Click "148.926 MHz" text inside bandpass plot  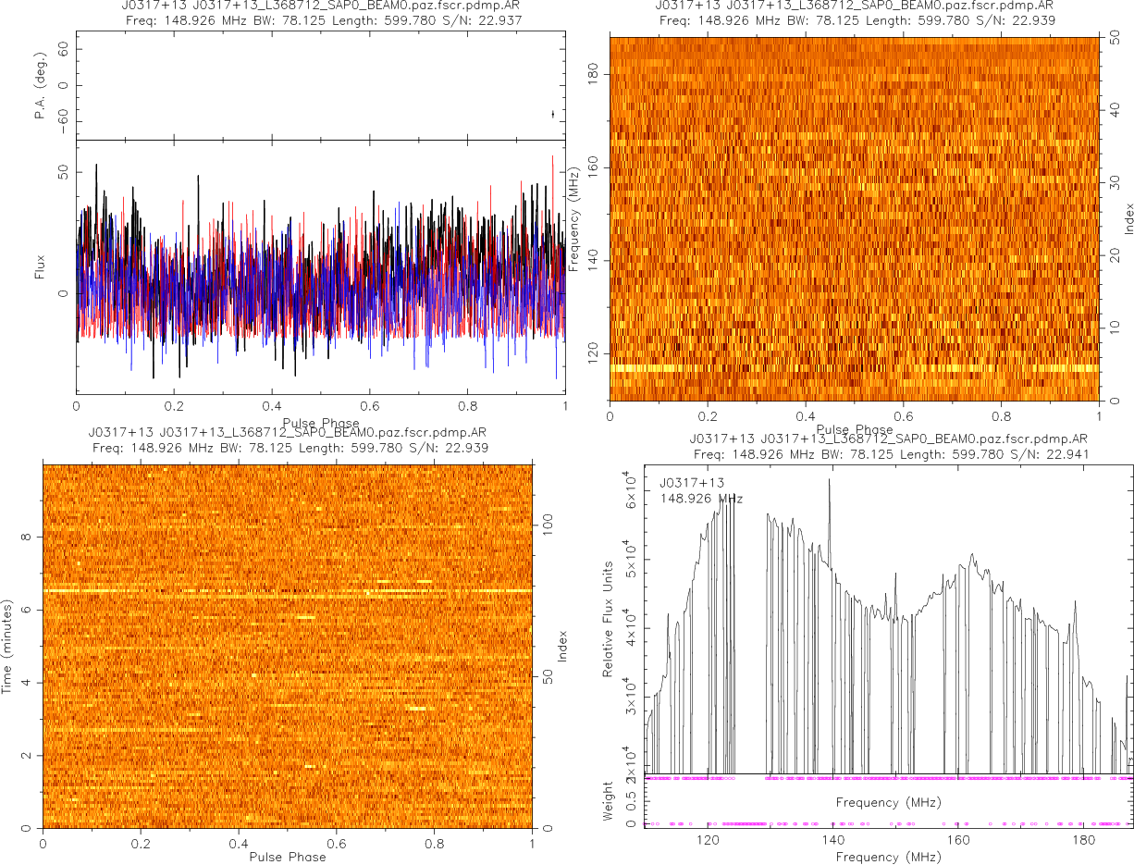[x=701, y=499]
